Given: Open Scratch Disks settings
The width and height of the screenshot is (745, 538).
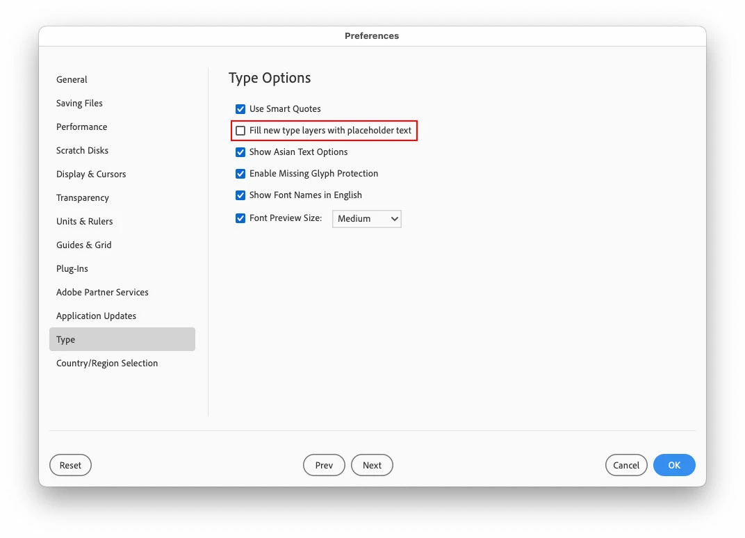Looking at the screenshot, I should tap(82, 150).
